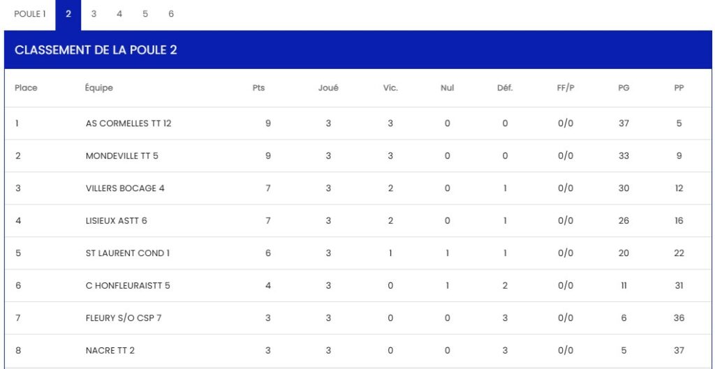Open the NACRE TT 2 team row
Screen dimensions: 715x369
(x=110, y=350)
